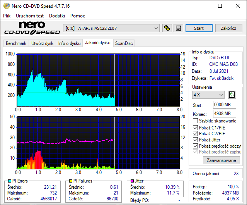Click the speed value 4.05 X
Viewport: 247px width, 205px height.
coord(233,199)
